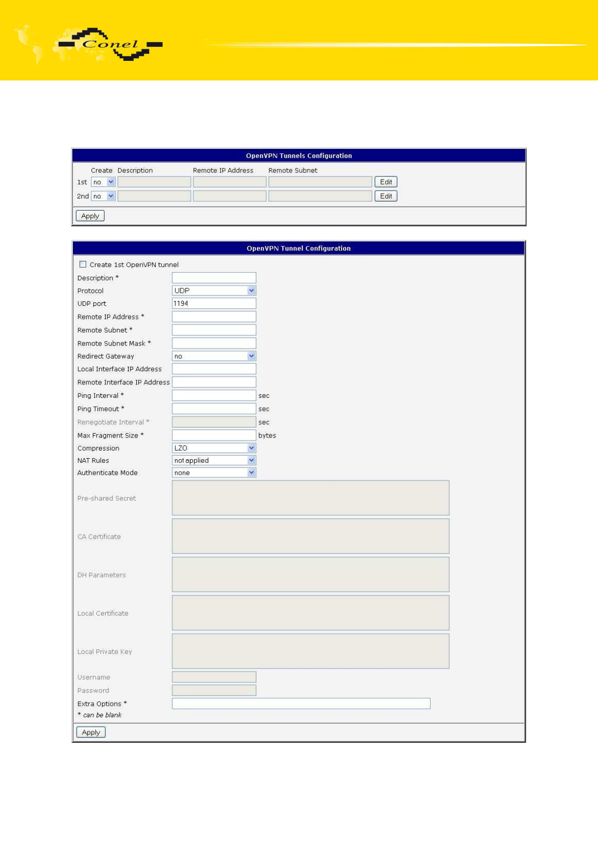Click the 1st tunnel Remote IP Address cell
The width and height of the screenshot is (598, 847).
tap(230, 182)
